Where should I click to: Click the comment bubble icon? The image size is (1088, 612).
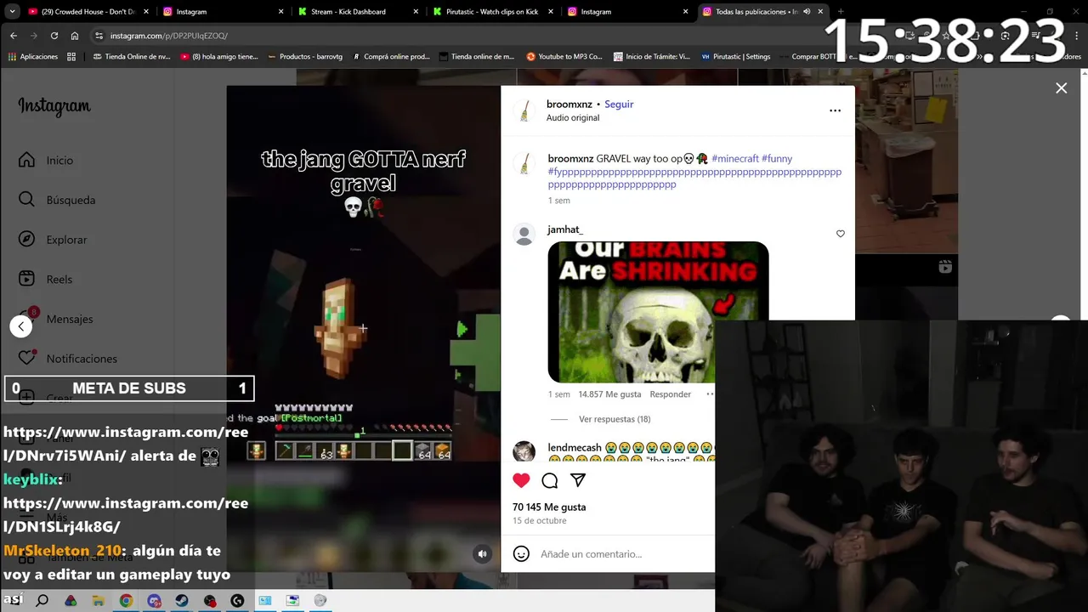coord(550,481)
